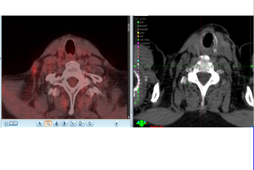Select the Breastleft structure label
The image size is (254, 170).
[x=144, y=26]
